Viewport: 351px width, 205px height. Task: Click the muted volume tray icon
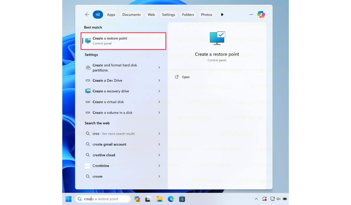[x=278, y=199]
